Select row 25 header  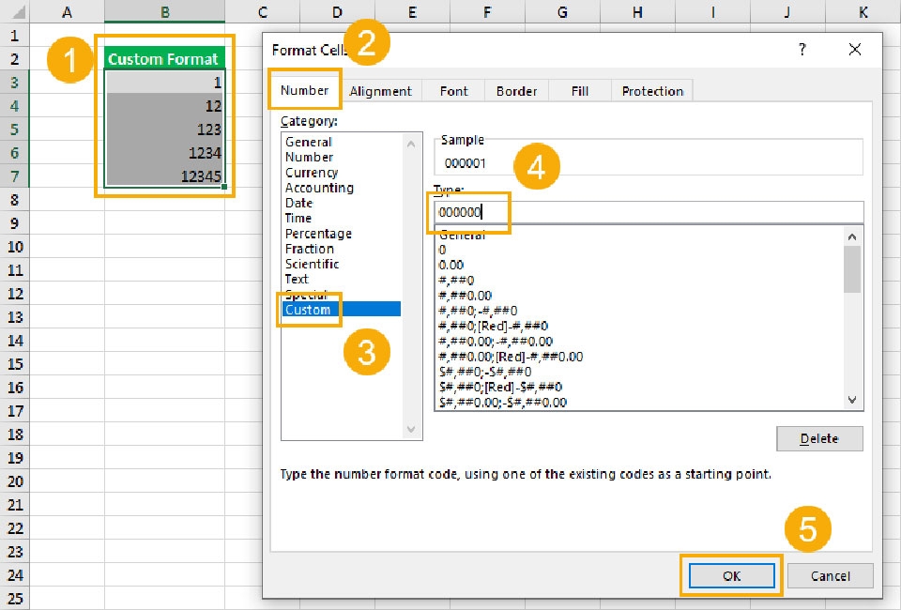pos(14,599)
